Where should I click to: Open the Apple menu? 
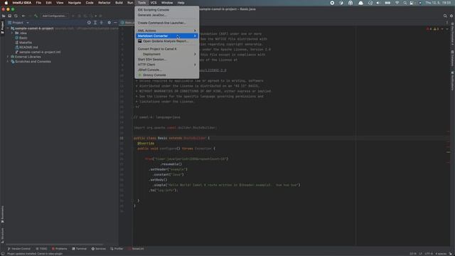(6, 3)
